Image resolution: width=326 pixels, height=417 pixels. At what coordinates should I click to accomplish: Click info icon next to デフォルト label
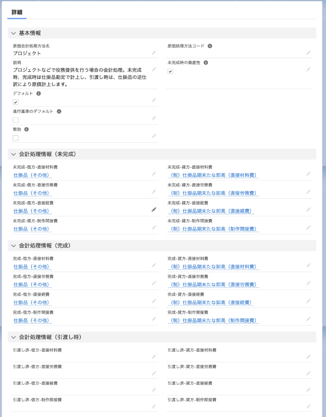pyautogui.click(x=39, y=94)
